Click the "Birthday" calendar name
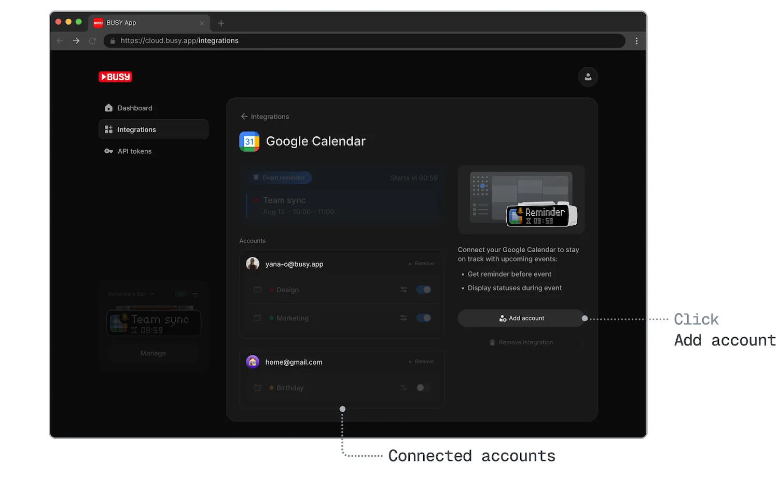Screen dimensions: 778x477 pyautogui.click(x=290, y=388)
